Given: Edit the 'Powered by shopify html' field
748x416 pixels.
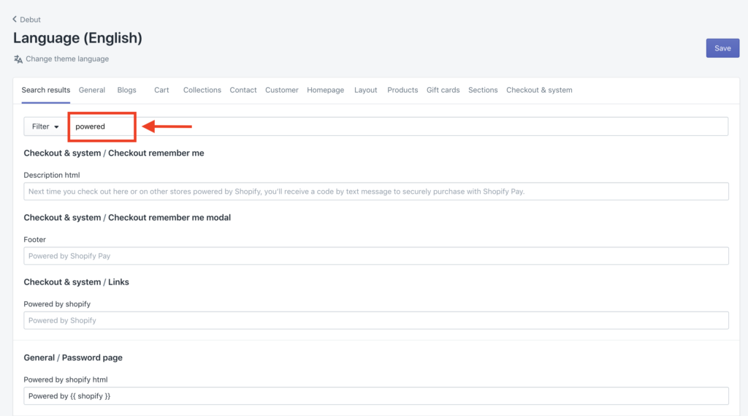Looking at the screenshot, I should click(x=376, y=396).
